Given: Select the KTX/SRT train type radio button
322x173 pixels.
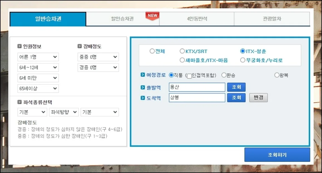Looking at the screenshot, I should point(182,51).
